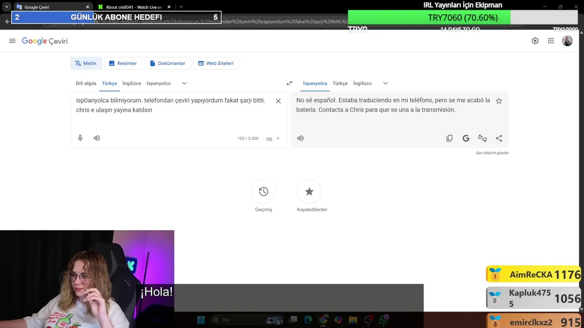Clear the source text
The width and height of the screenshot is (584, 328).
278,101
